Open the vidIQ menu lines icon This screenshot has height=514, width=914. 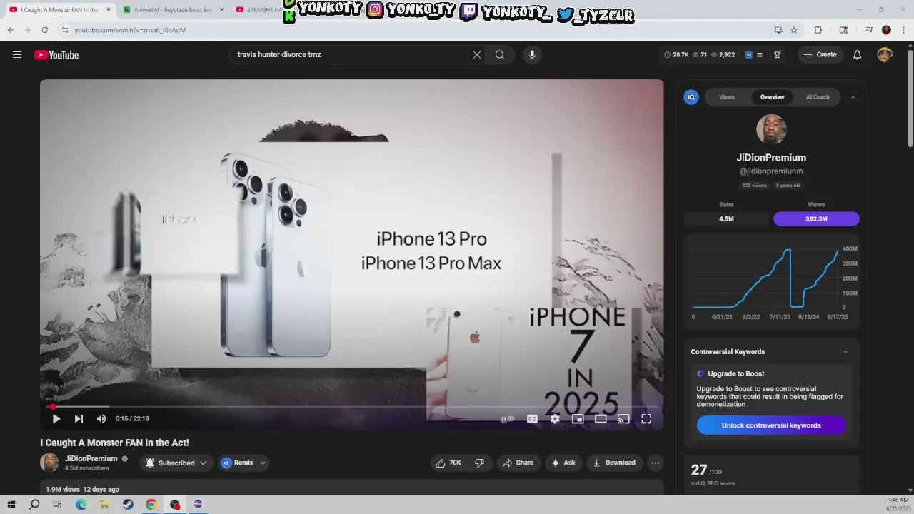(760, 55)
